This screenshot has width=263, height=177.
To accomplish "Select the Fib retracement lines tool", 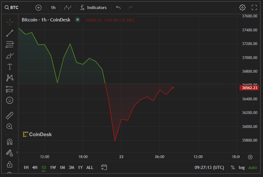I will 10,44.
